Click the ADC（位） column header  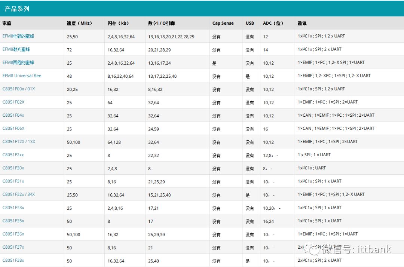pos(273,23)
